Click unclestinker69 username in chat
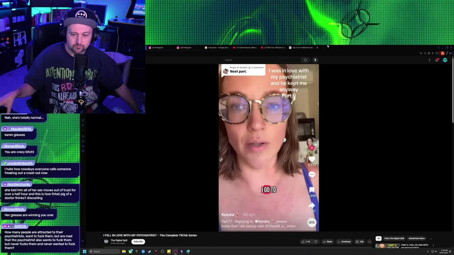This screenshot has height=255, width=454. [x=20, y=163]
